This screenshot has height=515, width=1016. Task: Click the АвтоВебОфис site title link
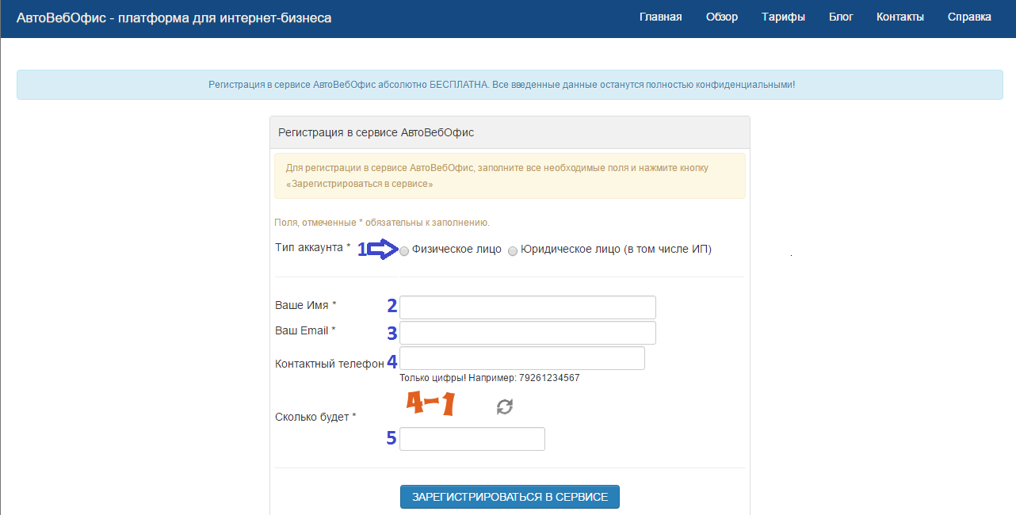(x=174, y=17)
